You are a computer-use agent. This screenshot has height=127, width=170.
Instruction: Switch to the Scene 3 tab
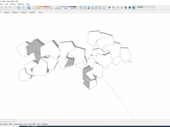tap(15, 12)
